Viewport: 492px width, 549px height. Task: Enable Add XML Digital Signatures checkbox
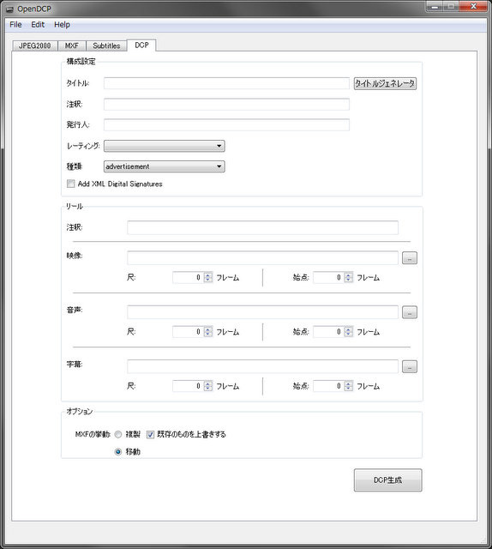click(71, 184)
